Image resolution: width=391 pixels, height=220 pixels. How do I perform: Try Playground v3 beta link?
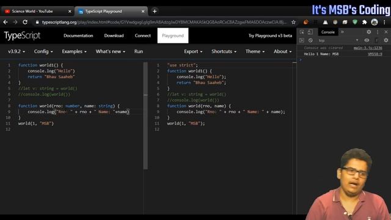pos(270,35)
